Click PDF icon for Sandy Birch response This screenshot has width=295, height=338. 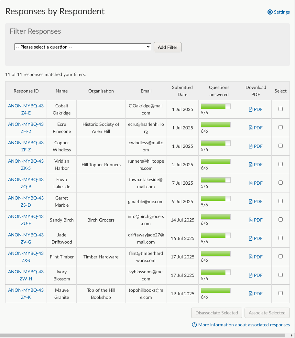(x=251, y=220)
